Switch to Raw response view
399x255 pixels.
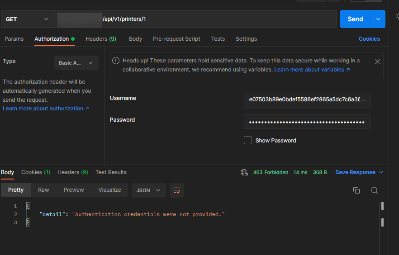[x=43, y=190]
